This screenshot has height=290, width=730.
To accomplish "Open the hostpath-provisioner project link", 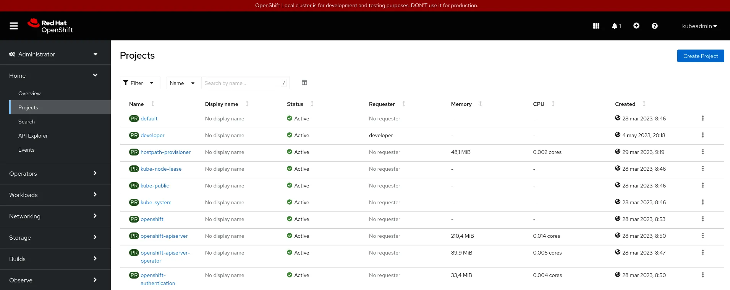I will [165, 152].
